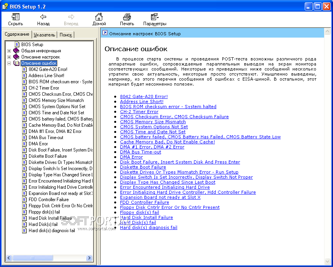Screen dimensions: 333x267
Task: Select the Описание ошибок tree item label
Action: [x=39, y=63]
